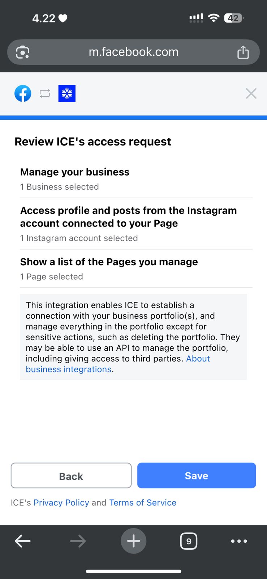The height and width of the screenshot is (579, 267).
Task: Open Instagram account access permission row
Action: point(136,224)
